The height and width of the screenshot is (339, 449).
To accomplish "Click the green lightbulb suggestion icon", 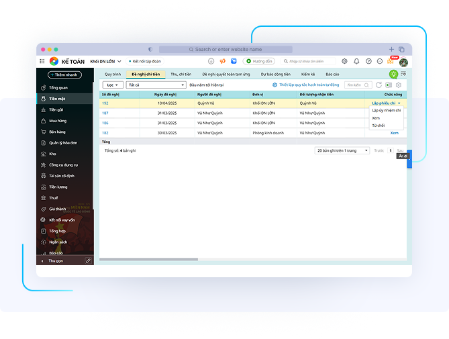I will [x=393, y=74].
